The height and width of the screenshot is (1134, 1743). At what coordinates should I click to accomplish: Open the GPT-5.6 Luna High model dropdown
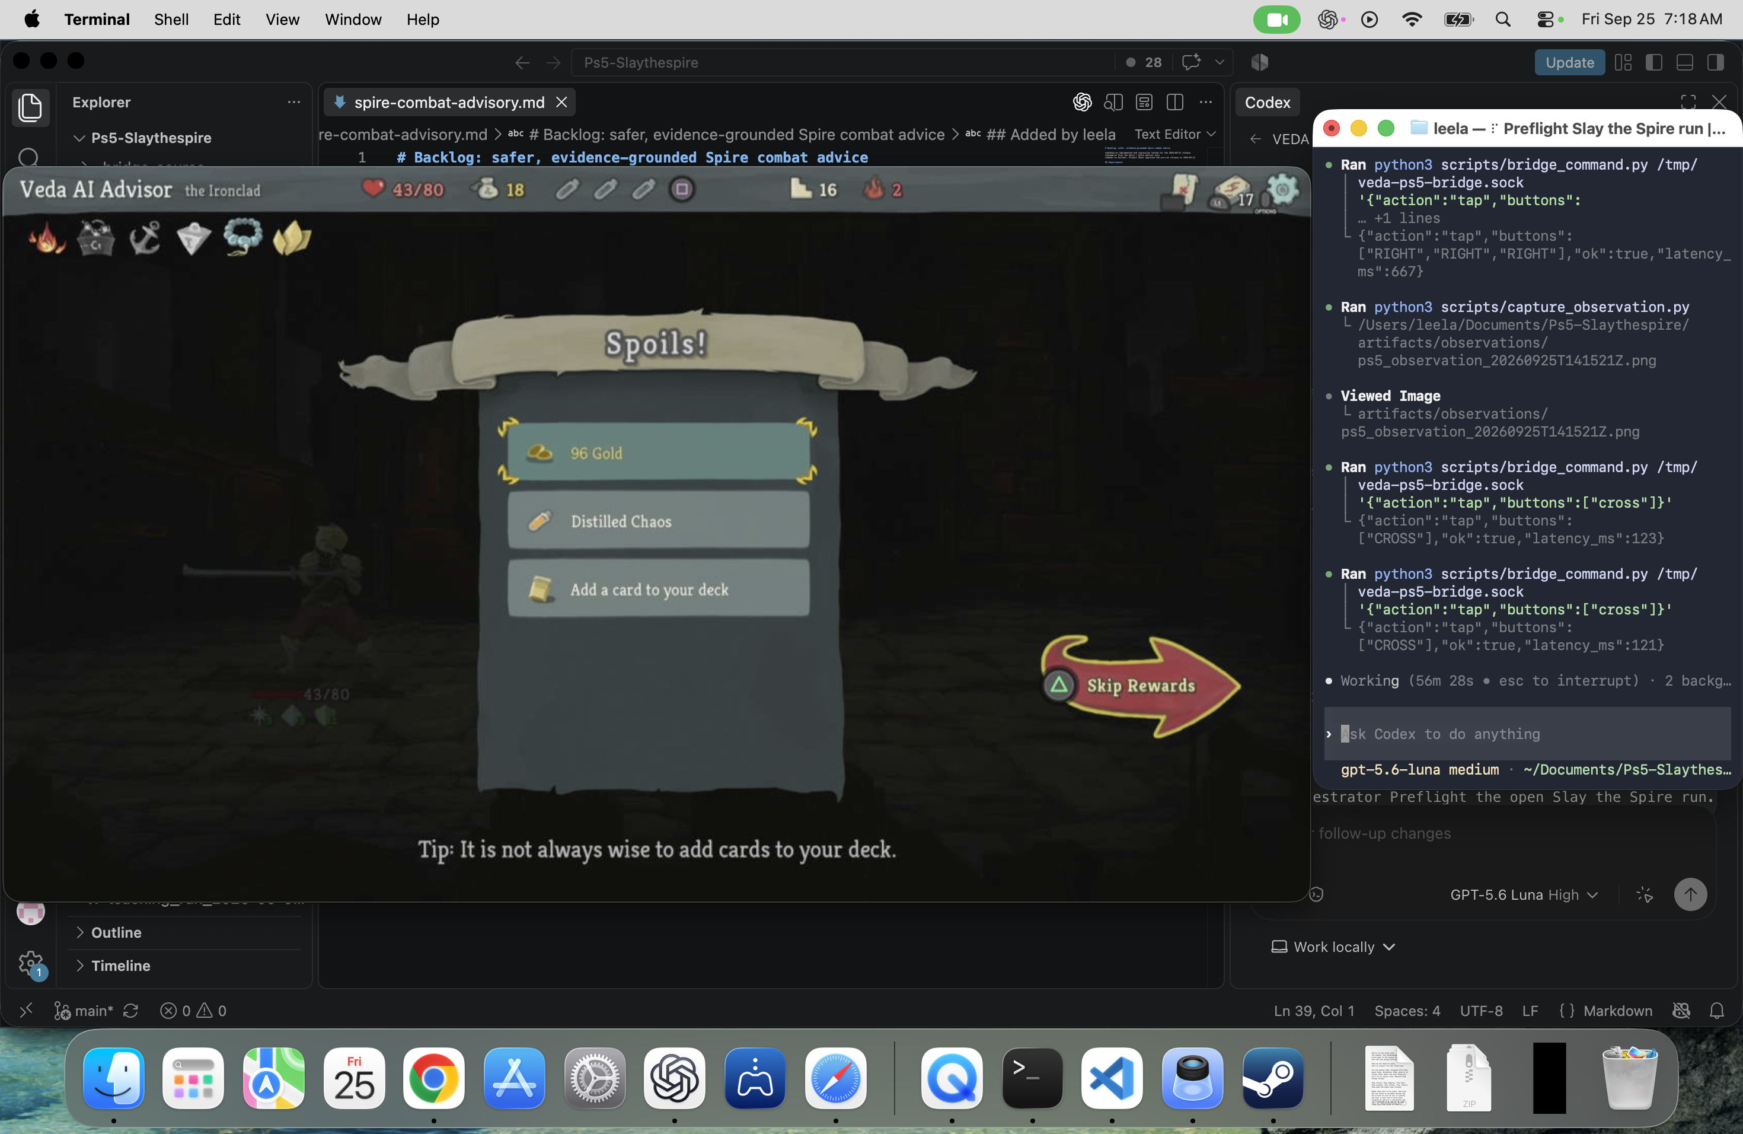click(x=1523, y=894)
